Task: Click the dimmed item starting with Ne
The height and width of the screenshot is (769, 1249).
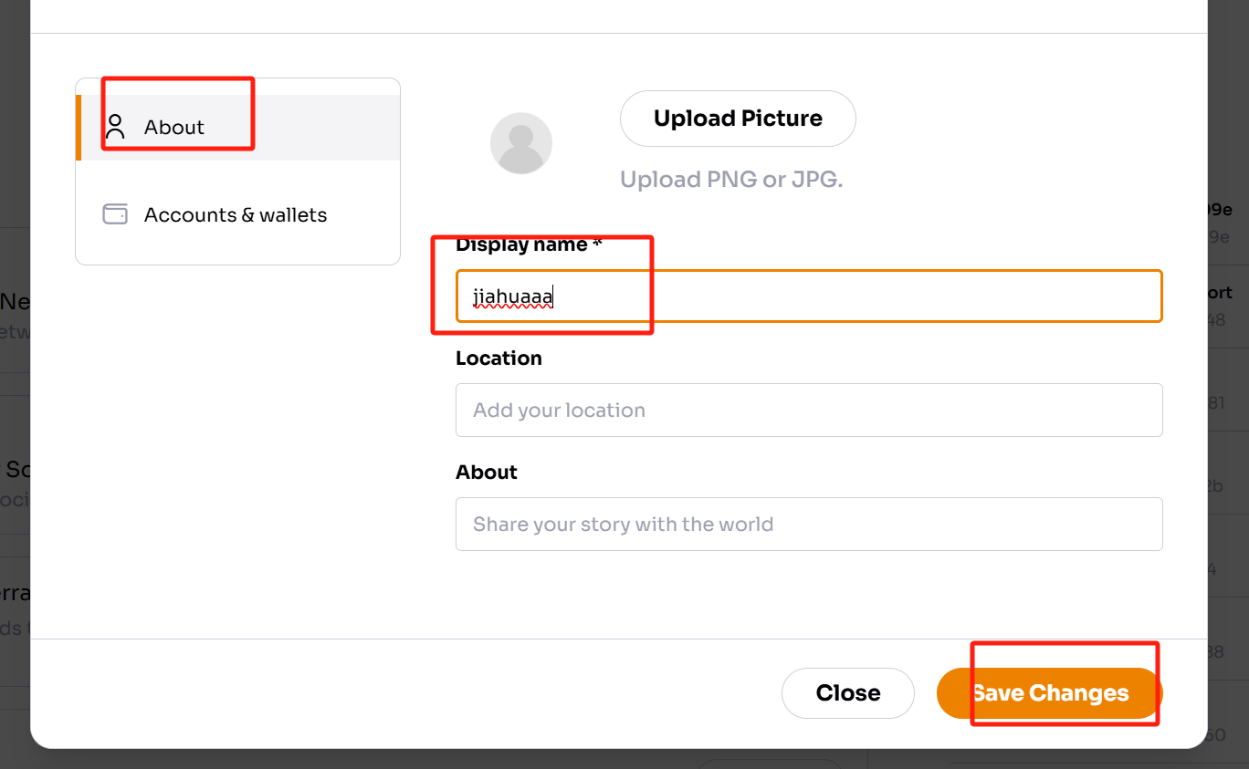Action: point(16,301)
